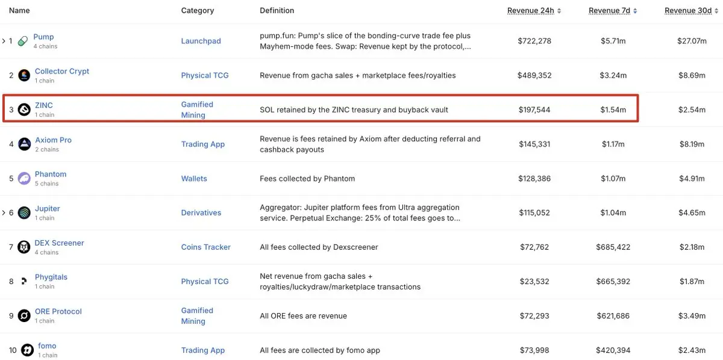Click the Pump protocol pill icon
723x360 pixels.
pyautogui.click(x=23, y=41)
